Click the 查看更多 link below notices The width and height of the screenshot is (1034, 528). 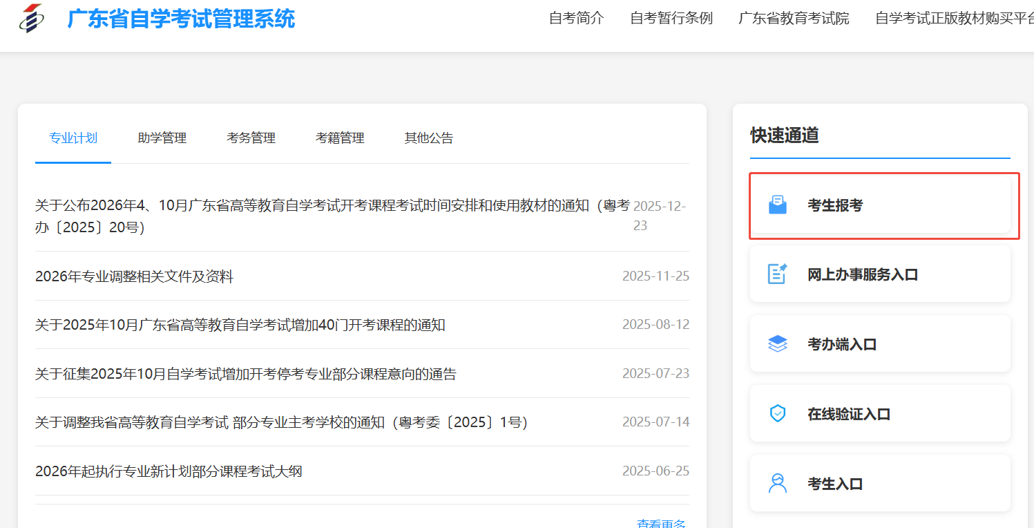click(662, 523)
